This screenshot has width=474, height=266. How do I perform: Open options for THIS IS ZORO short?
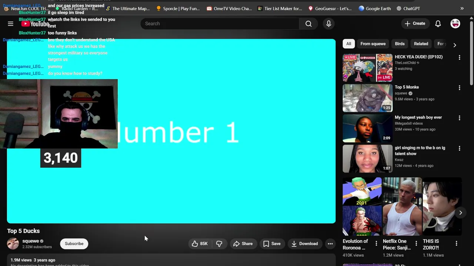tap(456, 243)
